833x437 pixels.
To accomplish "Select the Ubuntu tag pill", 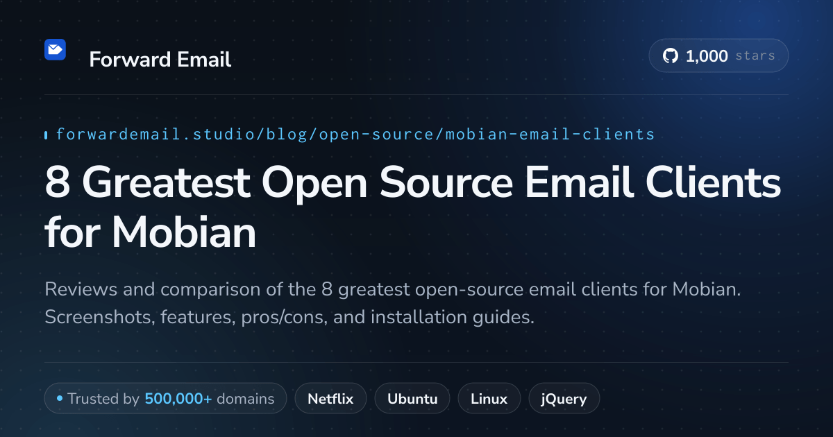I will point(412,399).
